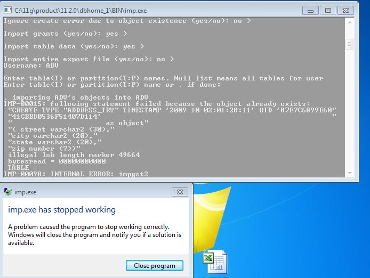Click the imp.exe dialog title icon

[8, 192]
